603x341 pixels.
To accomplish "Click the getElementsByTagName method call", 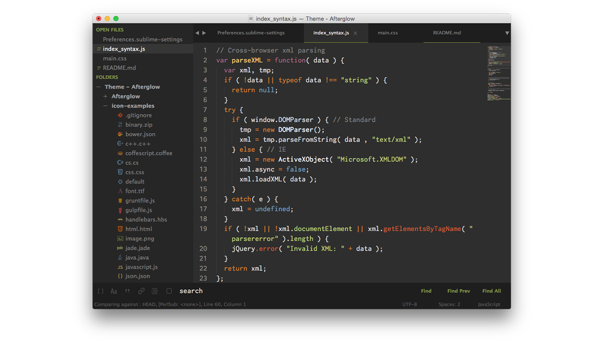I will [x=422, y=229].
